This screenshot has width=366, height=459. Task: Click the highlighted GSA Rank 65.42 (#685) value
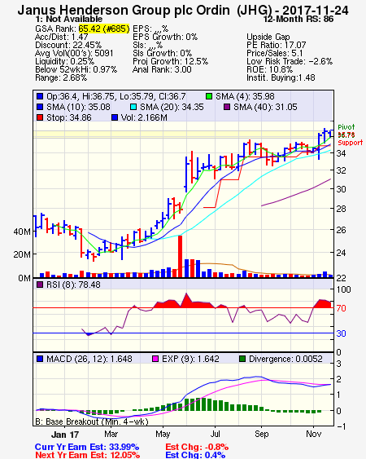[104, 29]
